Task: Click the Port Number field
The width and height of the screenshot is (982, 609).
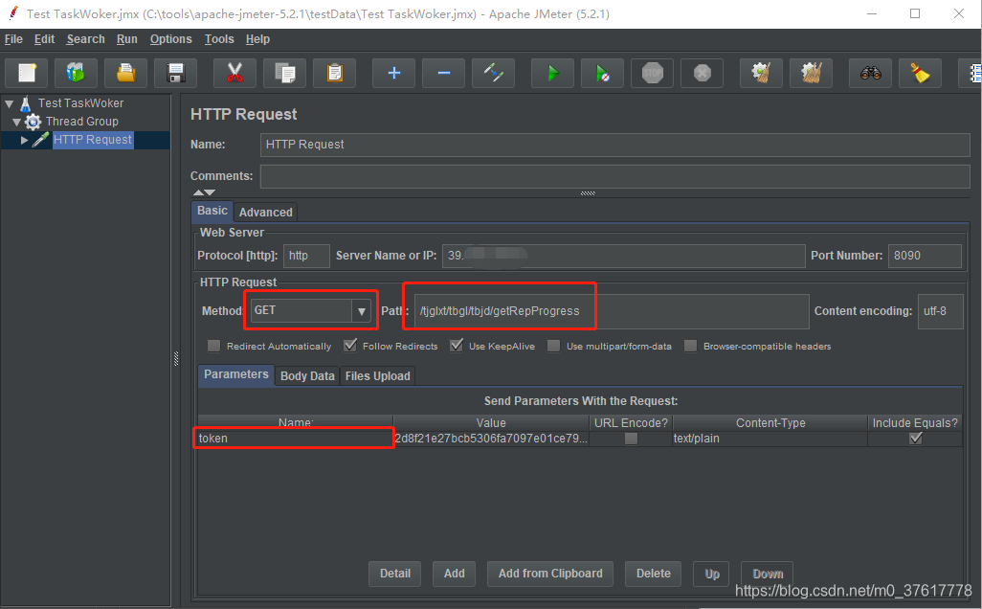Action: coord(925,256)
